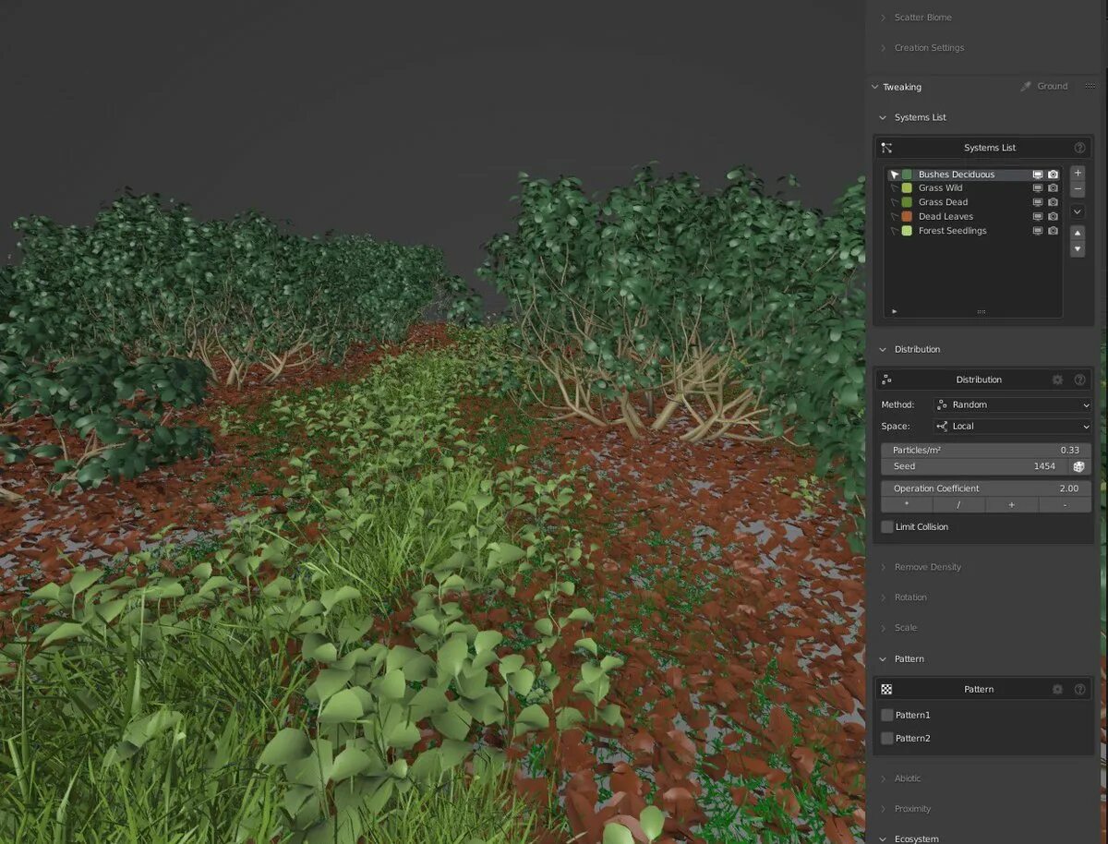
Task: Open the Pattern panel settings gear
Action: click(x=1058, y=689)
